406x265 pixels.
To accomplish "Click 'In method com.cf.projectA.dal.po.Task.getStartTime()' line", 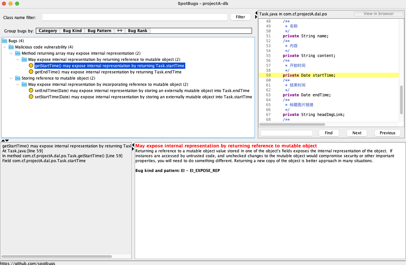I will click(x=62, y=156).
